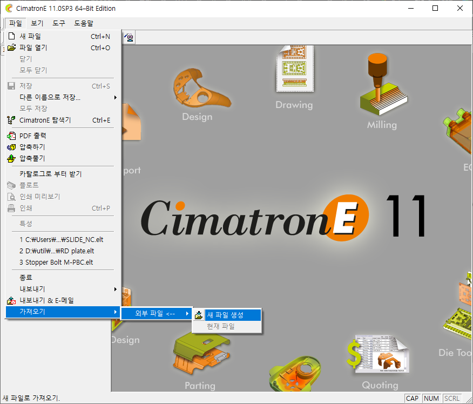Select 새 파일 생성 import option
473x404 pixels.
pyautogui.click(x=227, y=315)
